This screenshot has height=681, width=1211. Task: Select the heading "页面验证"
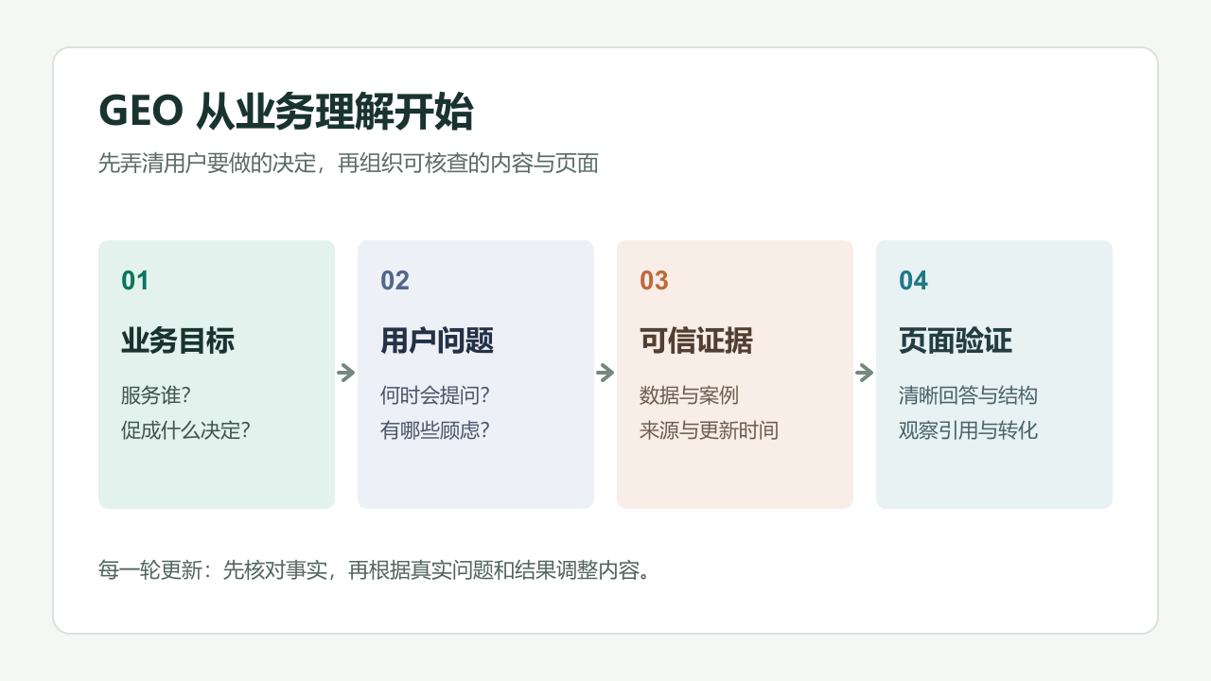click(x=956, y=340)
